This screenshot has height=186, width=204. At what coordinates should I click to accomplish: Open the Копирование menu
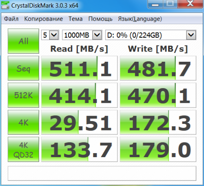[x=44, y=19]
